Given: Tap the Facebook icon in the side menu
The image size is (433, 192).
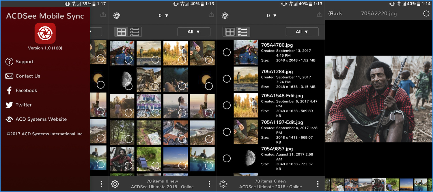Looking at the screenshot, I should [x=9, y=90].
